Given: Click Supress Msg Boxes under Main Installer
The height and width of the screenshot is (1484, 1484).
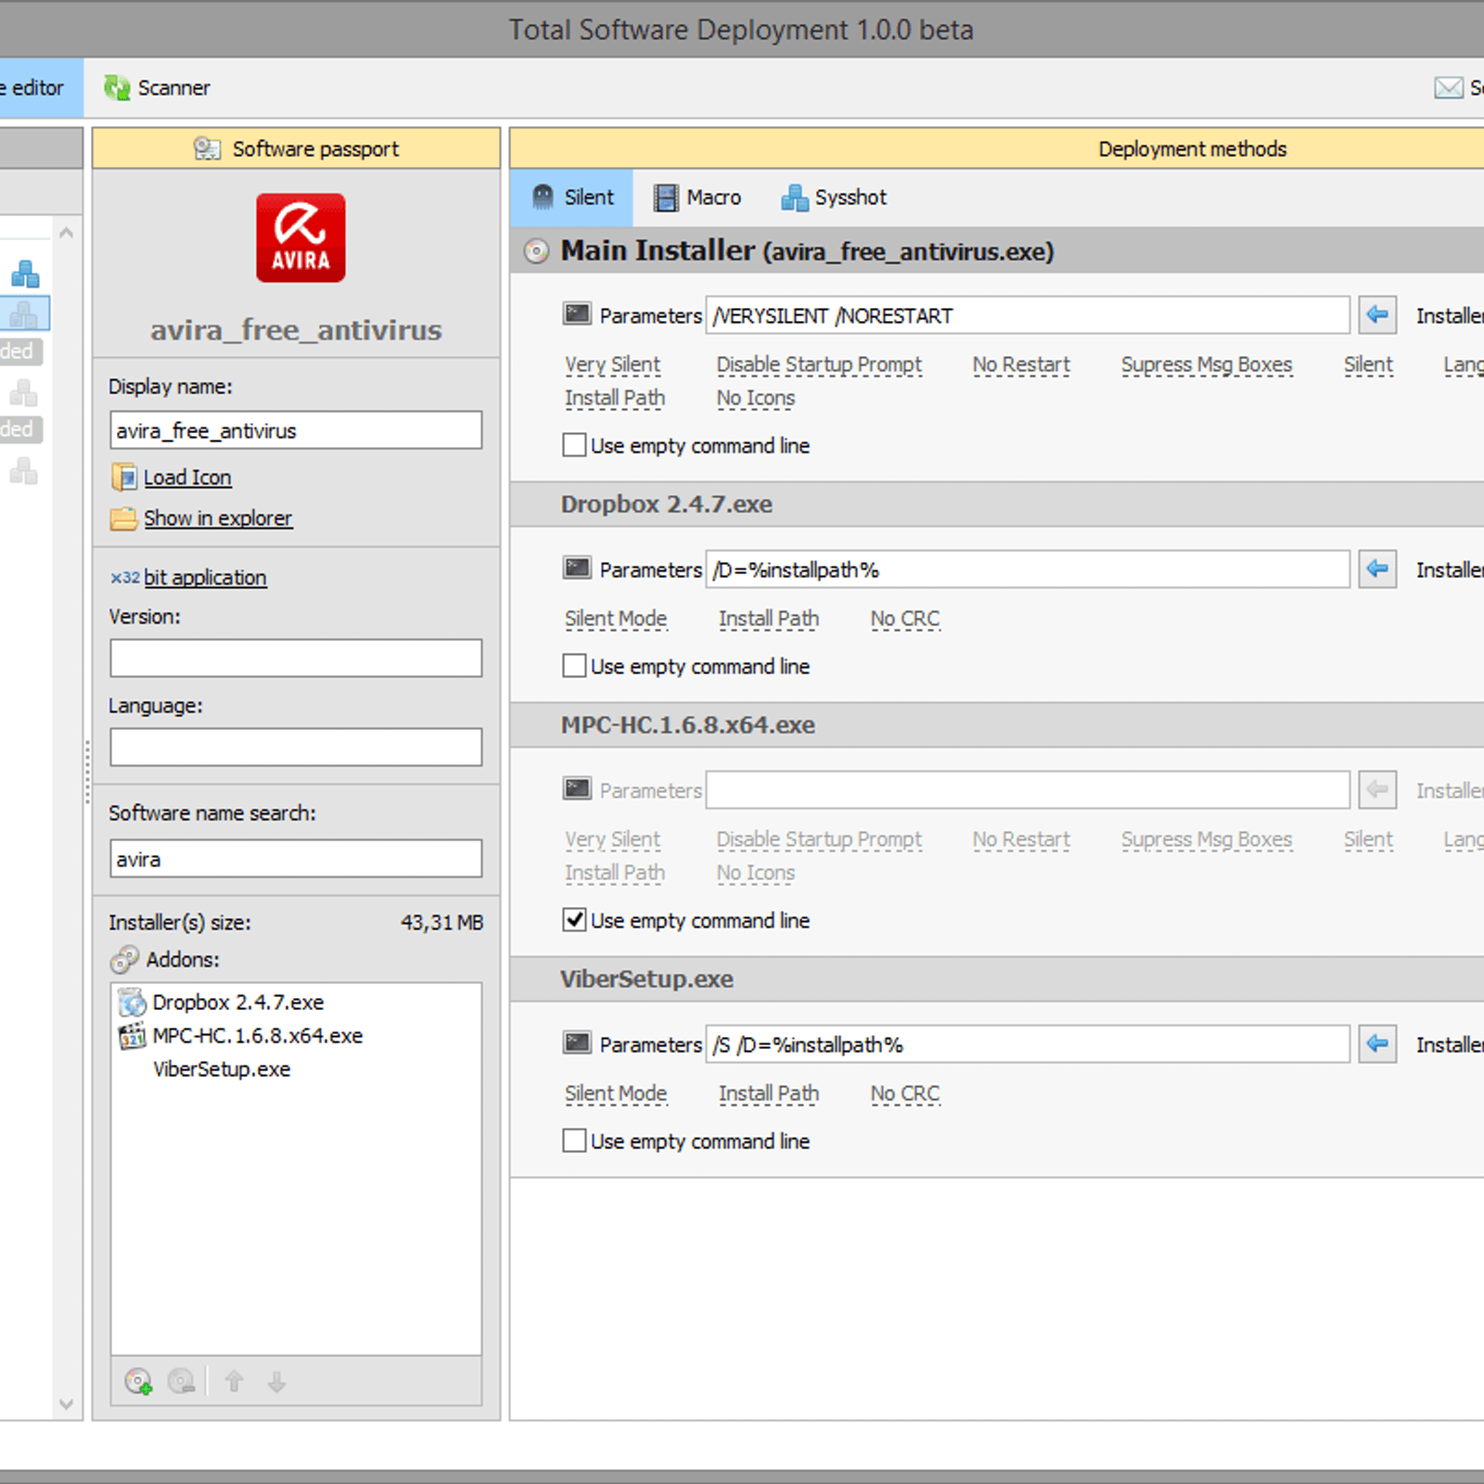Looking at the screenshot, I should (x=1207, y=365).
